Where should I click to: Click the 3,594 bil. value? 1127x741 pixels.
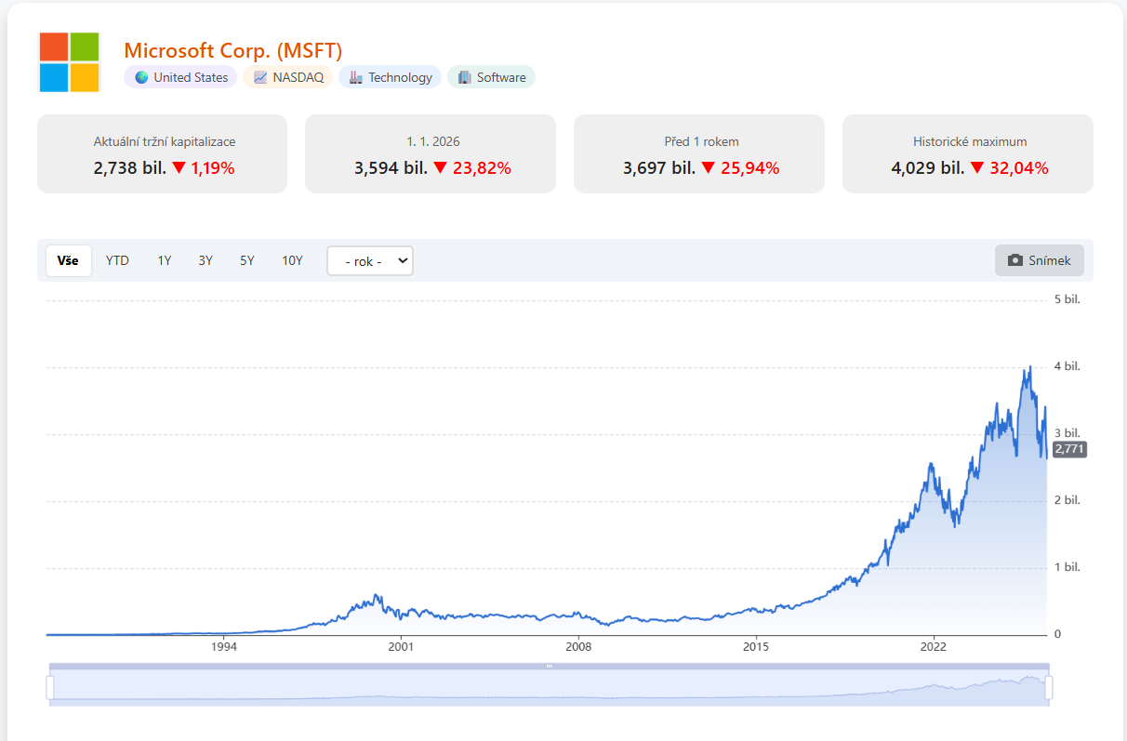(391, 168)
